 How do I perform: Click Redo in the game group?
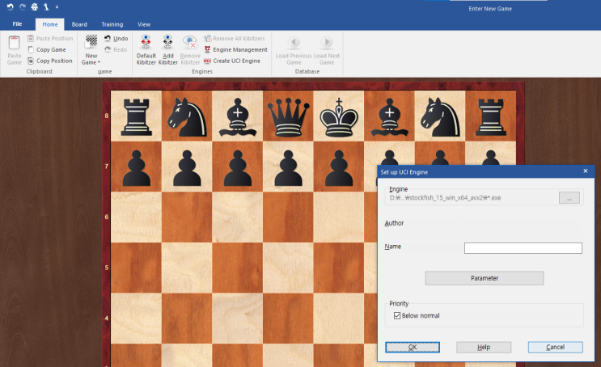[x=116, y=49]
